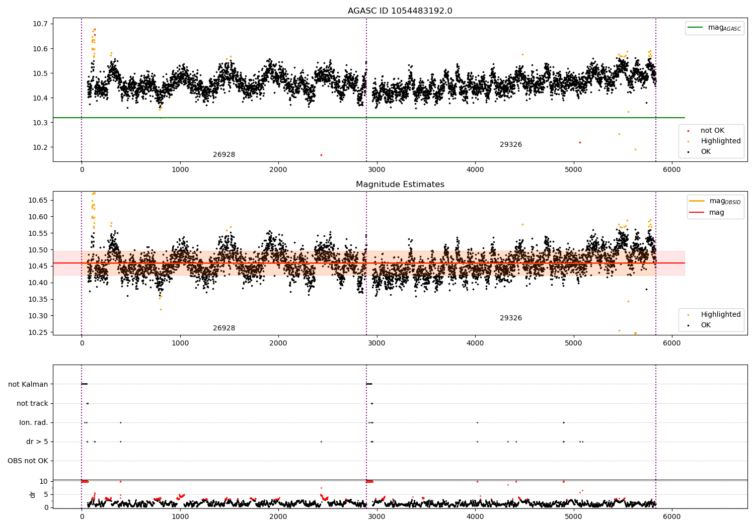Image resolution: width=755 pixels, height=528 pixels.
Task: Click 'Highlighted' legend label in Magnitude Estimates plot
Action: point(721,315)
